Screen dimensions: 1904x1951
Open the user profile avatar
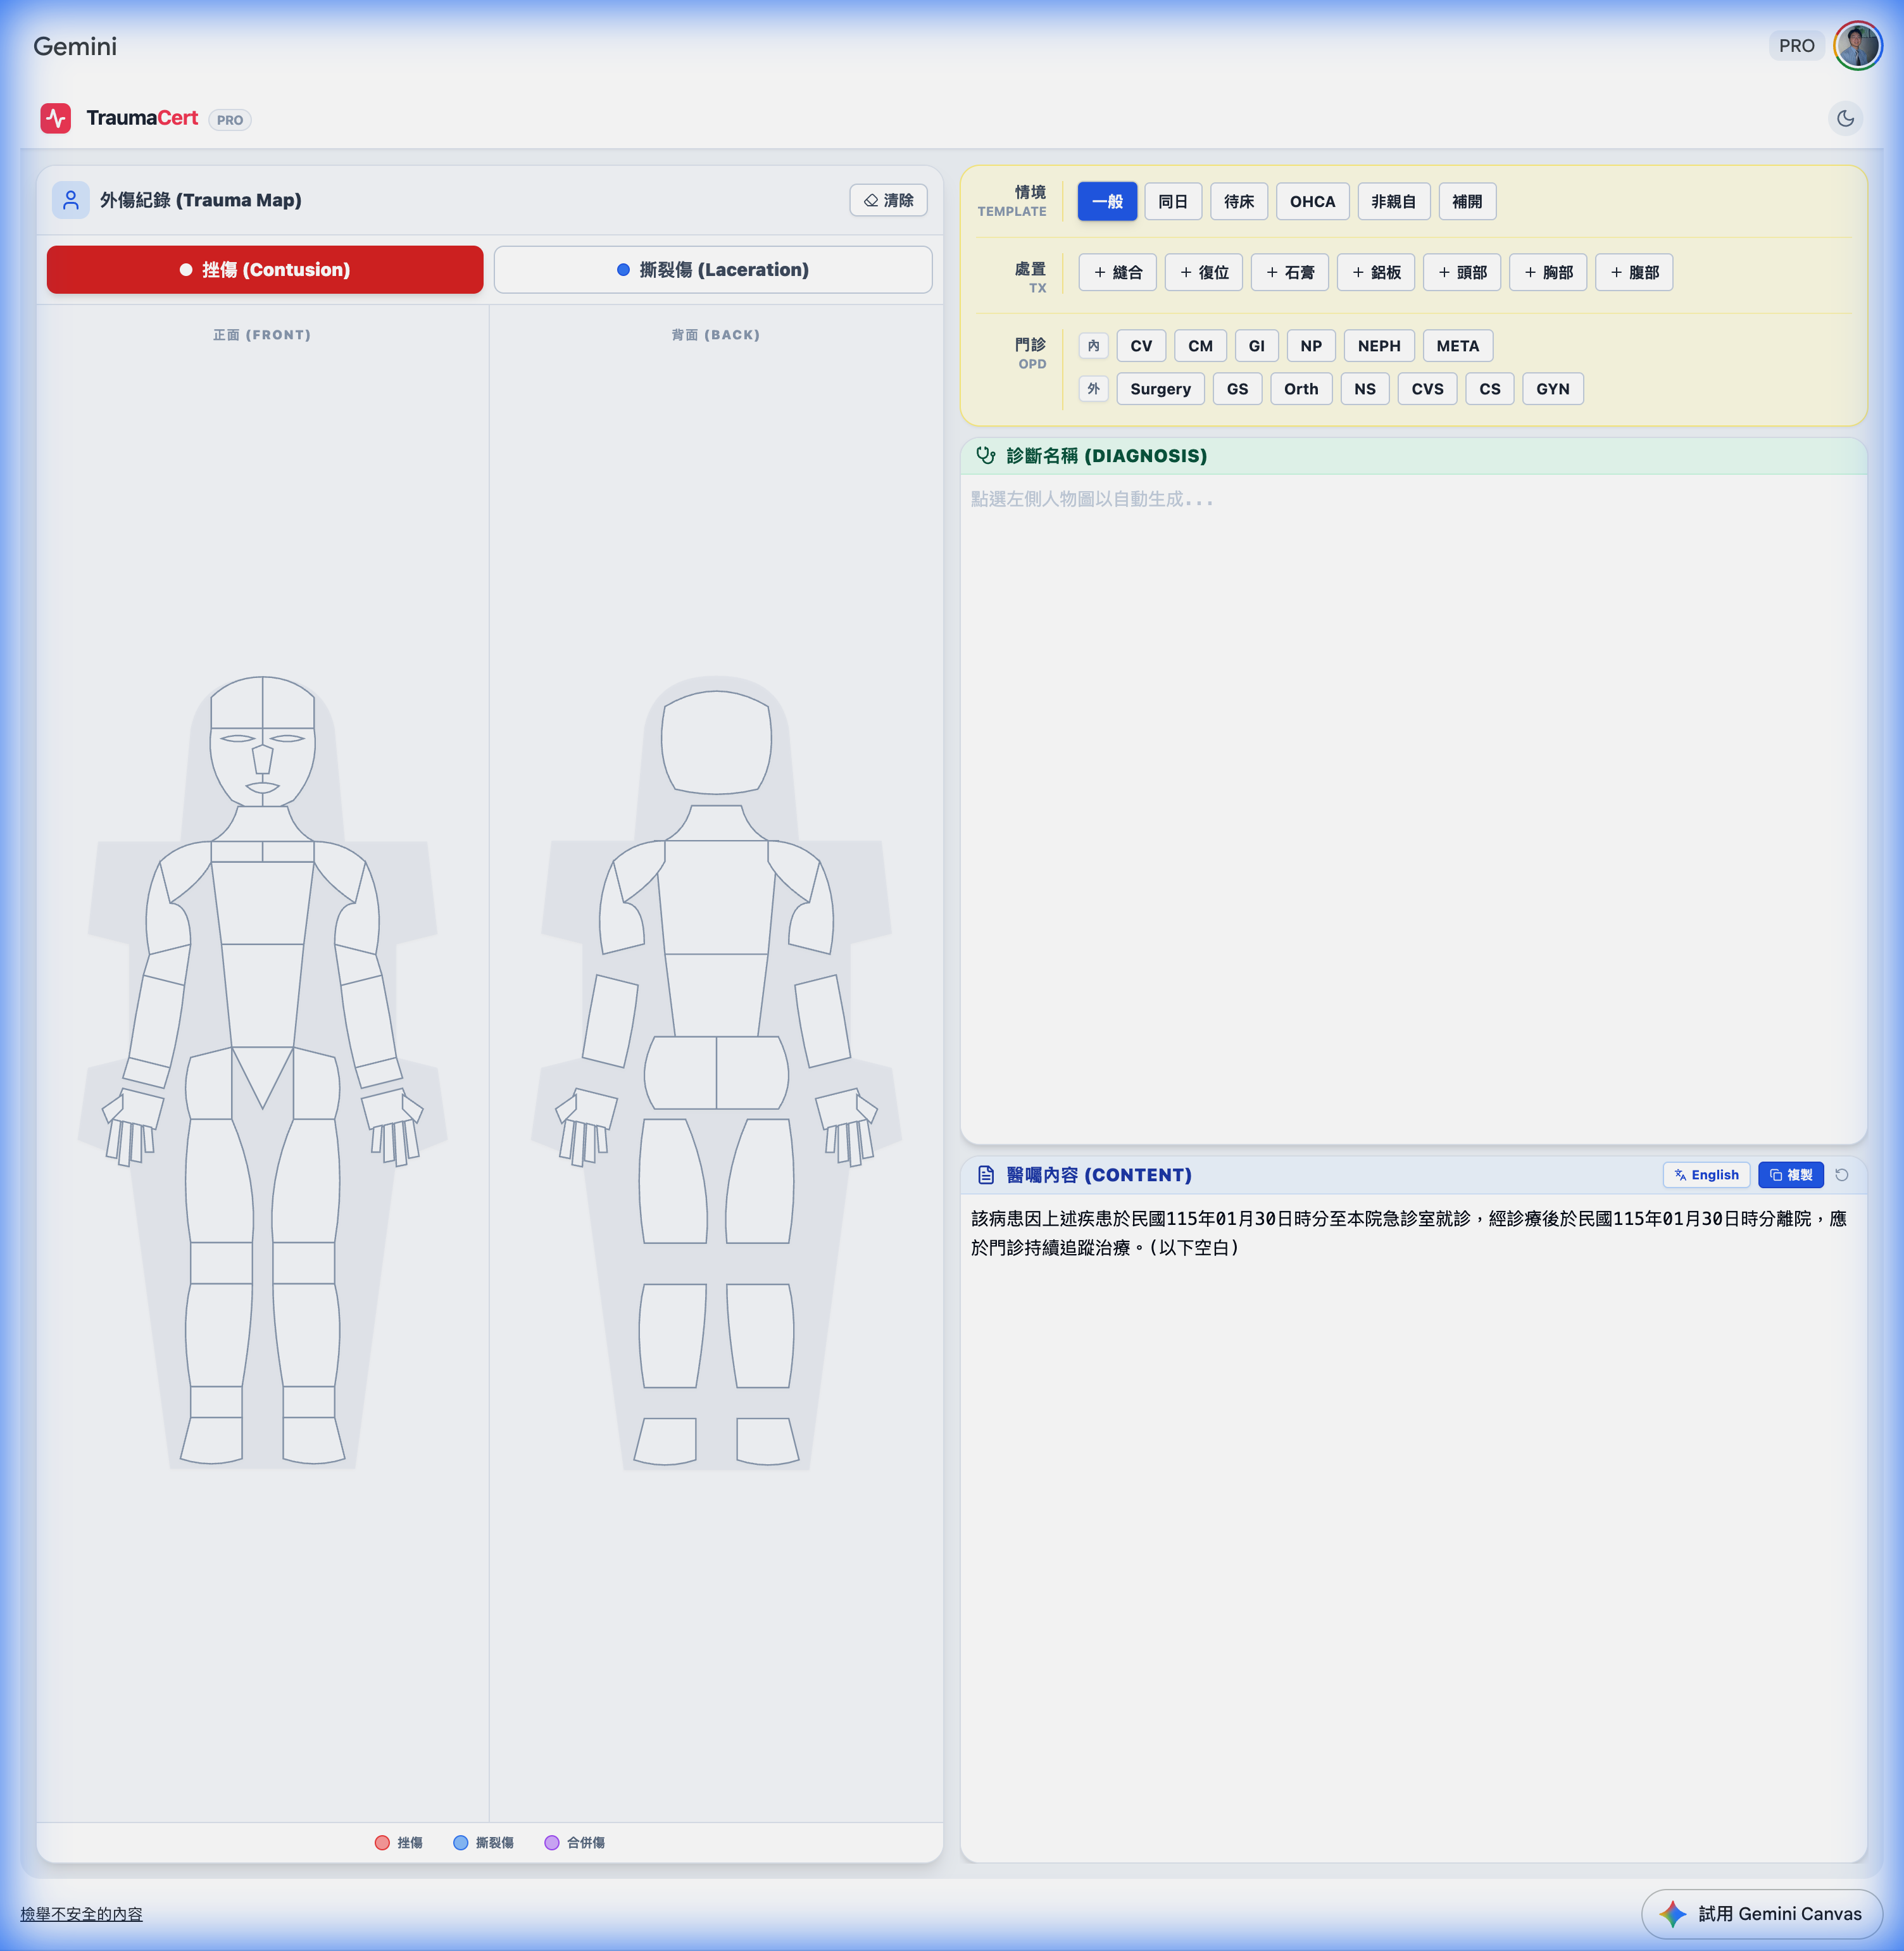1857,46
